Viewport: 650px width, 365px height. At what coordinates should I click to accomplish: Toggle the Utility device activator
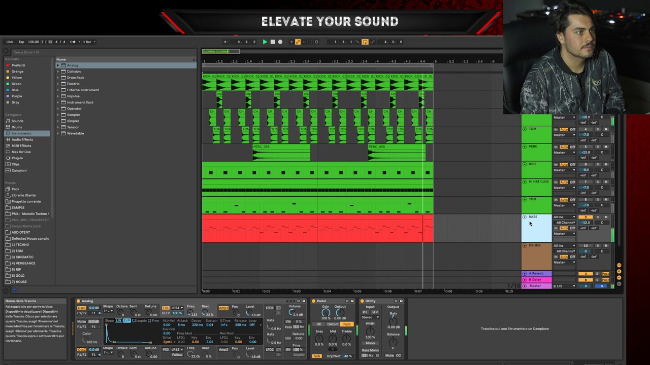(362, 301)
